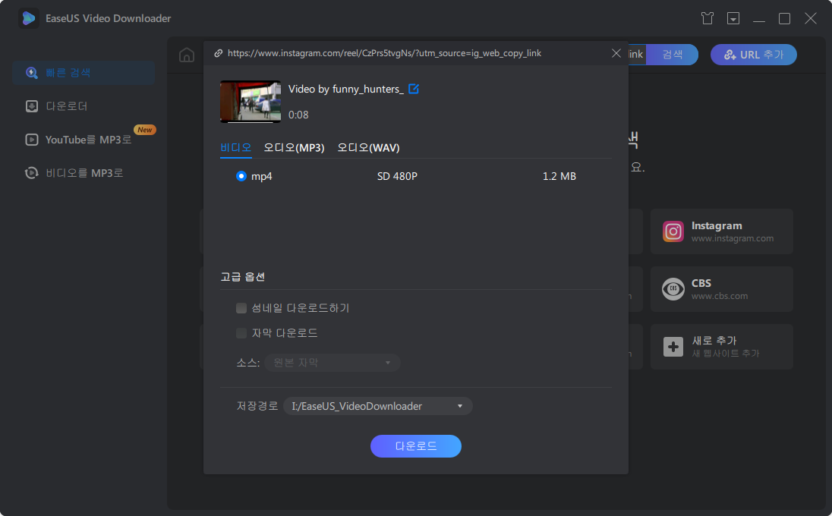This screenshot has width=832, height=516.
Task: Open 빠른 검색 in the sidebar
Action: click(84, 73)
